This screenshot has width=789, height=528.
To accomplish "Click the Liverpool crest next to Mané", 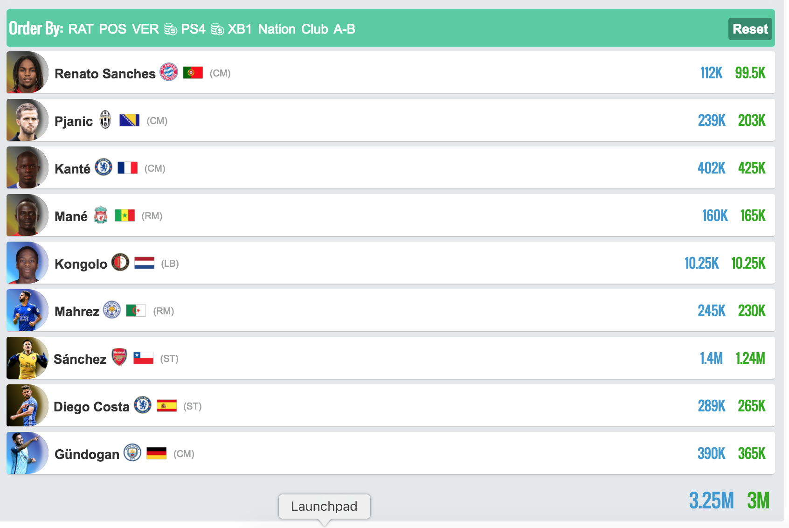I will tap(101, 215).
